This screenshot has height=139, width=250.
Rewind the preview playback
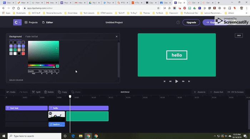[x=170, y=81]
